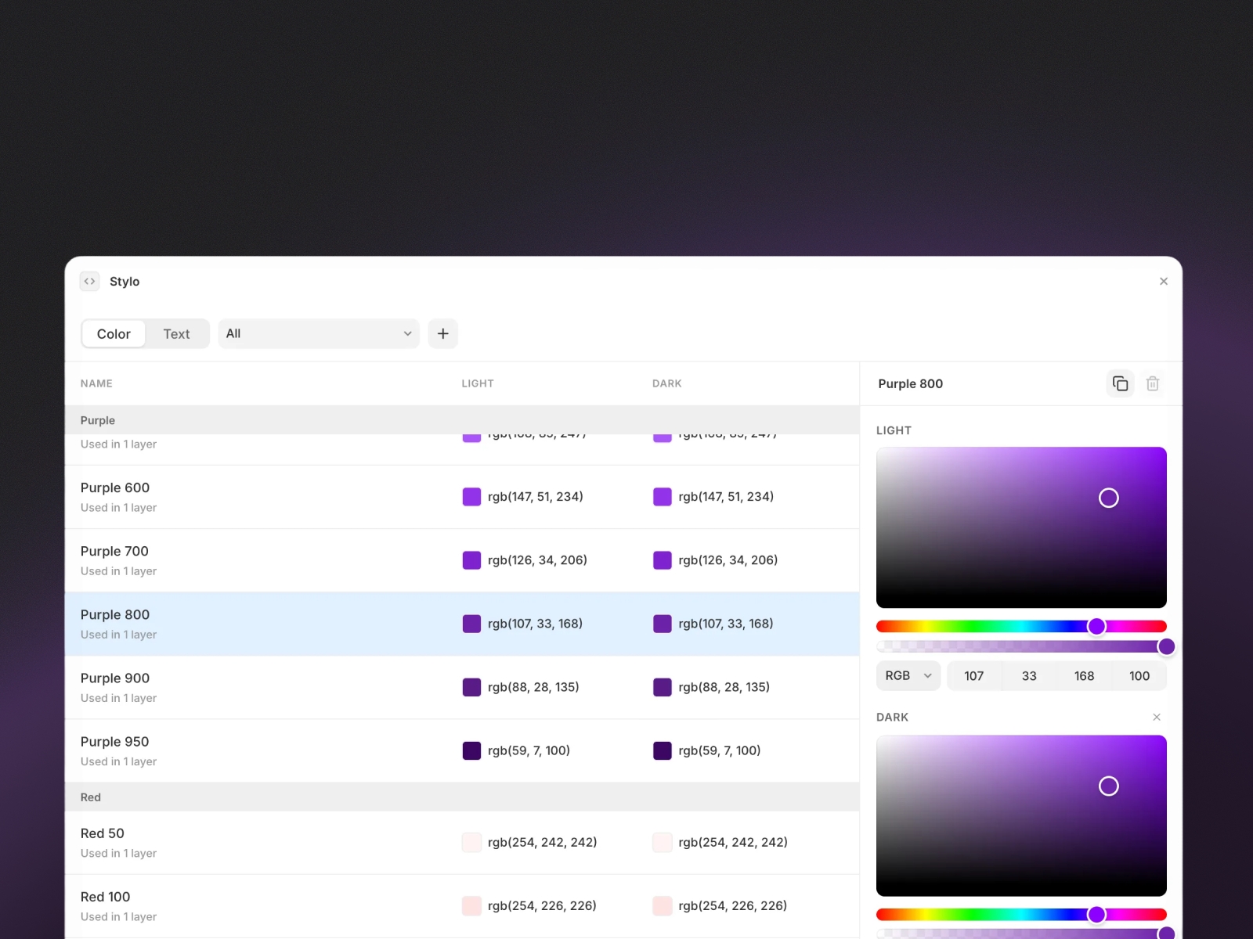Click the chevron on the All filter
Image resolution: width=1253 pixels, height=939 pixels.
click(x=406, y=333)
